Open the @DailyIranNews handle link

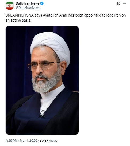point(28,8)
